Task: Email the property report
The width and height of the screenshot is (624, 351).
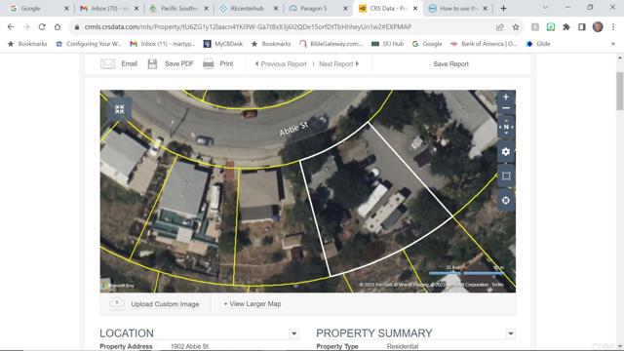Action: [119, 63]
